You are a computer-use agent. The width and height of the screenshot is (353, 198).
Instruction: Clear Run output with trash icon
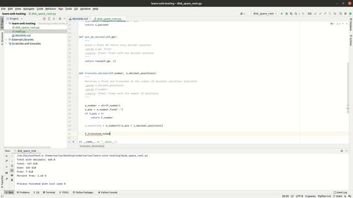click(12, 180)
